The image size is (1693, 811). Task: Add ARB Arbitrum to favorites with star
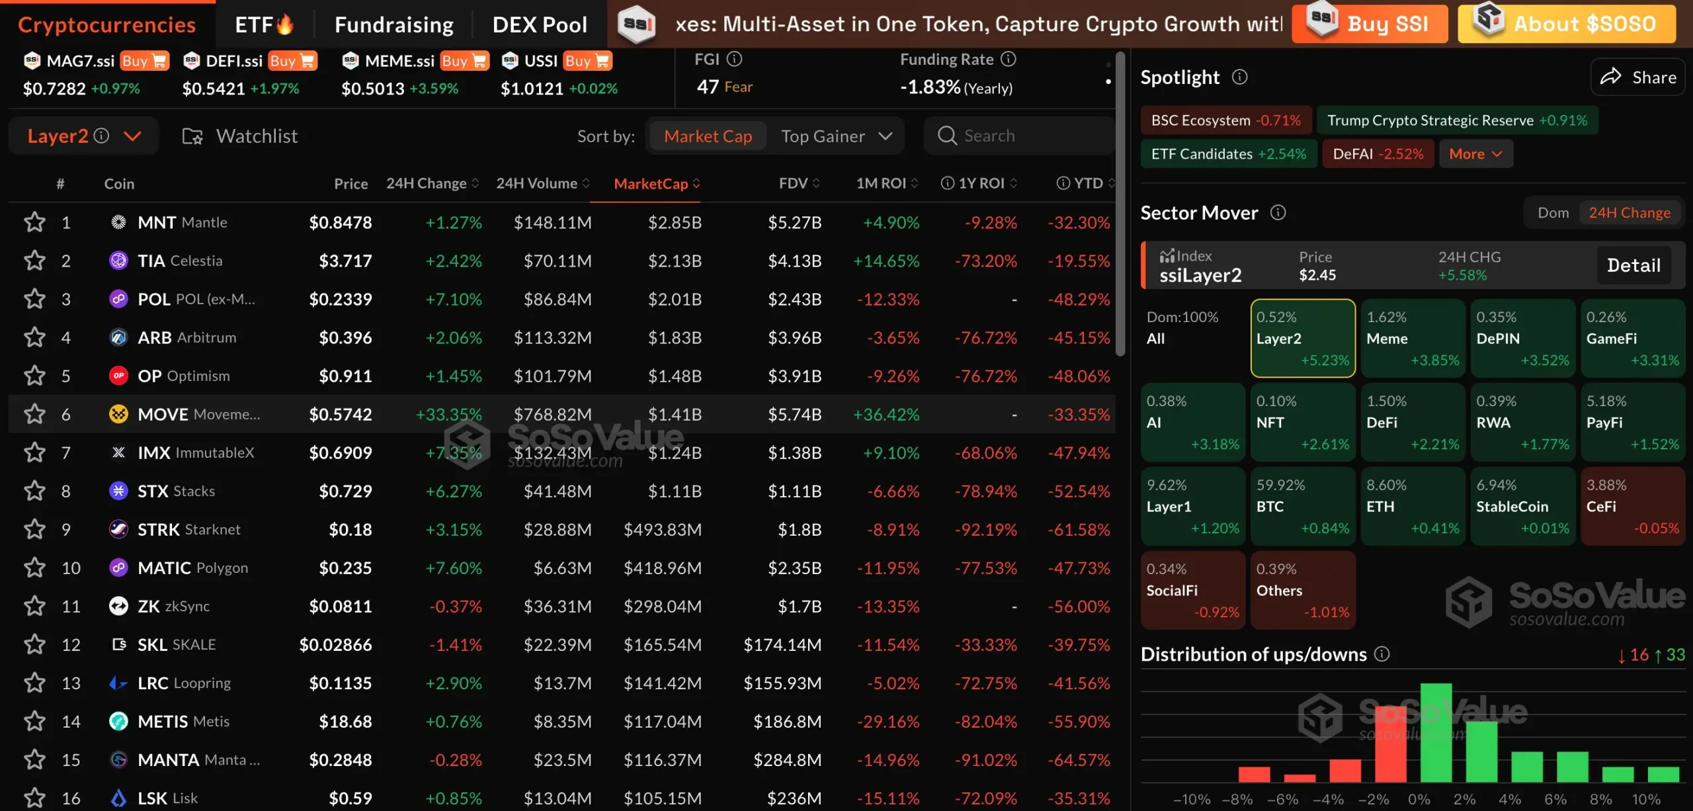pyautogui.click(x=34, y=337)
